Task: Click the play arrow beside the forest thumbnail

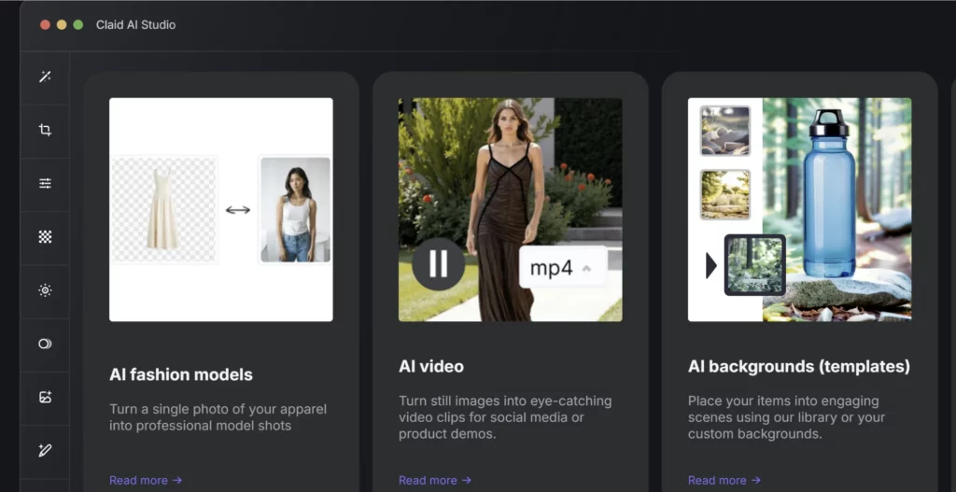Action: point(710,266)
